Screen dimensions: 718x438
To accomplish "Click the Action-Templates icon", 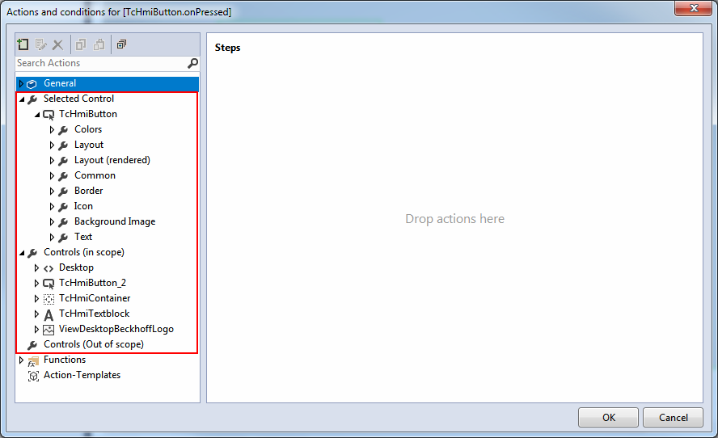I will tap(33, 376).
